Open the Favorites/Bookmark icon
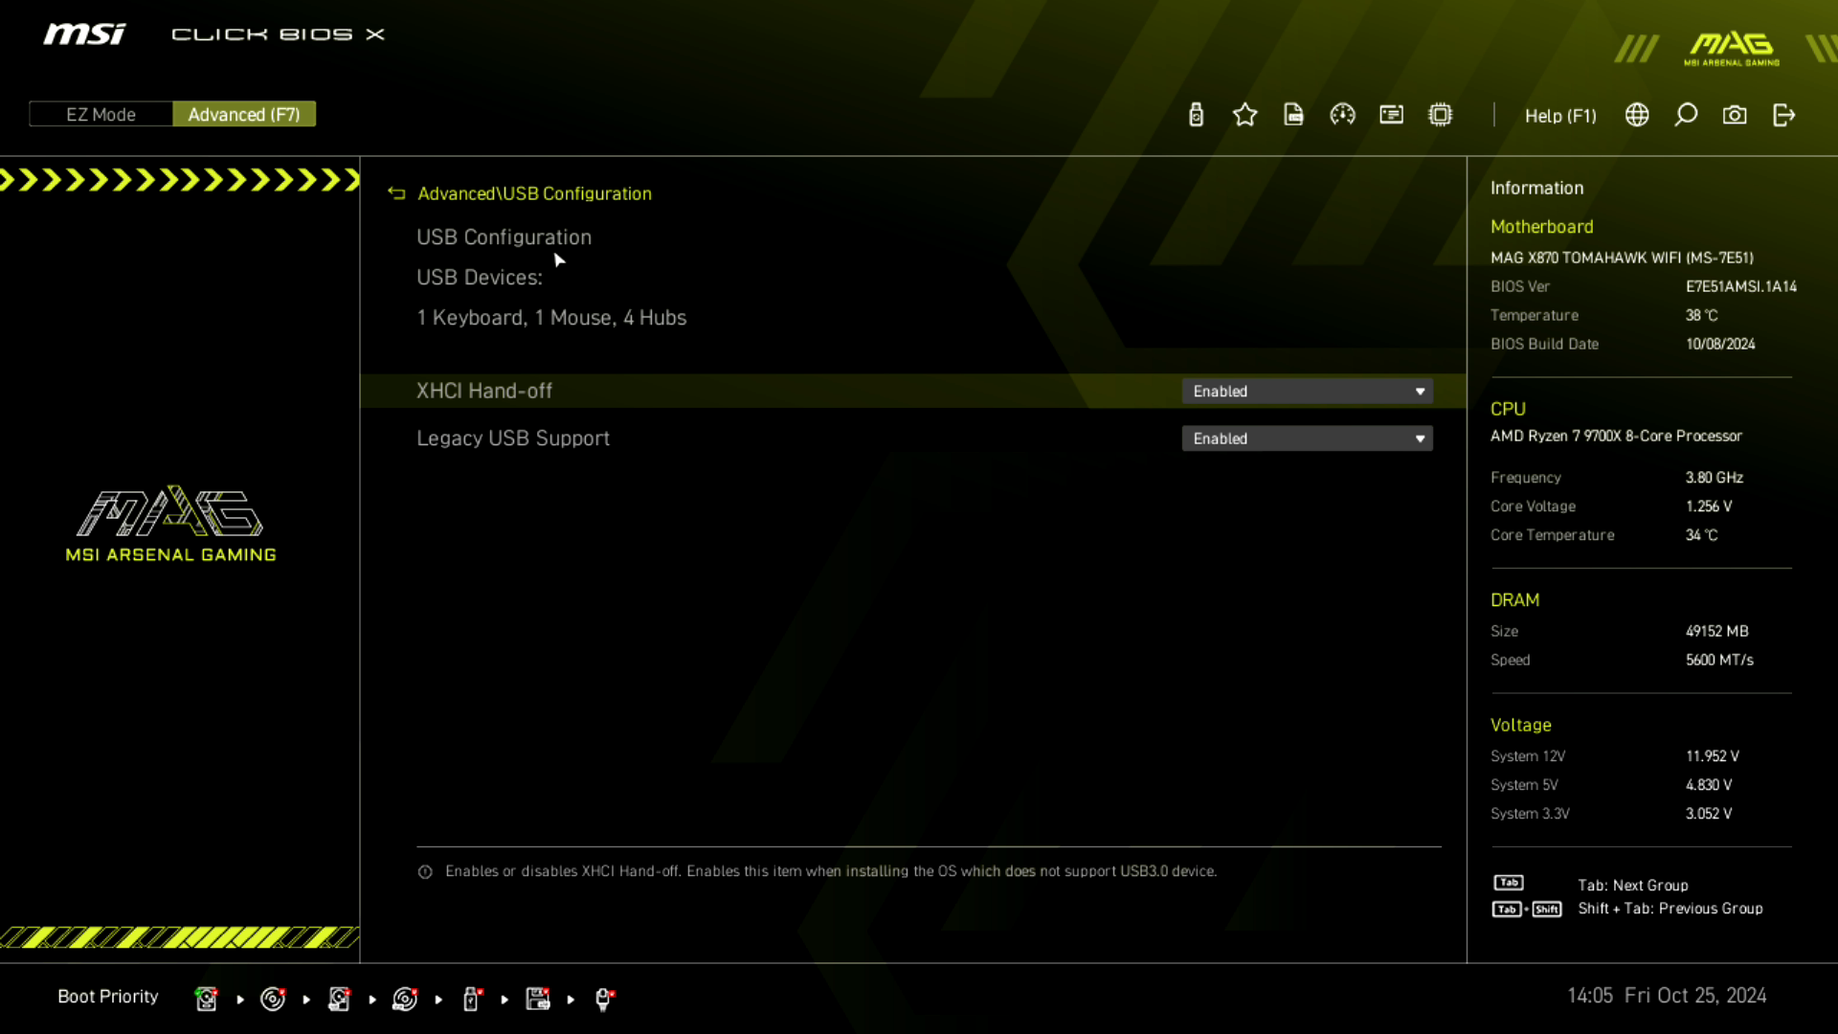 point(1246,115)
